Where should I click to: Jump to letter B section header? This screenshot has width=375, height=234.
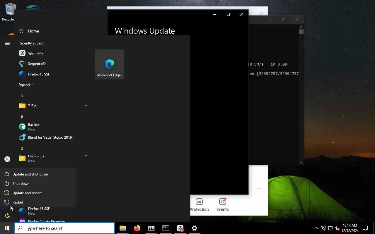pyautogui.click(x=22, y=117)
